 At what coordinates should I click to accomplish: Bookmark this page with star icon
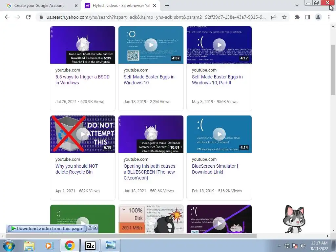click(x=284, y=17)
